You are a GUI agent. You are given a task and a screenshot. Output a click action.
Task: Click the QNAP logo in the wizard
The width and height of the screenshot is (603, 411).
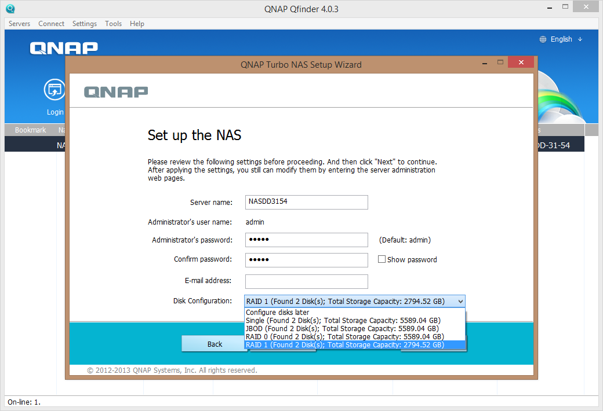pos(116,92)
